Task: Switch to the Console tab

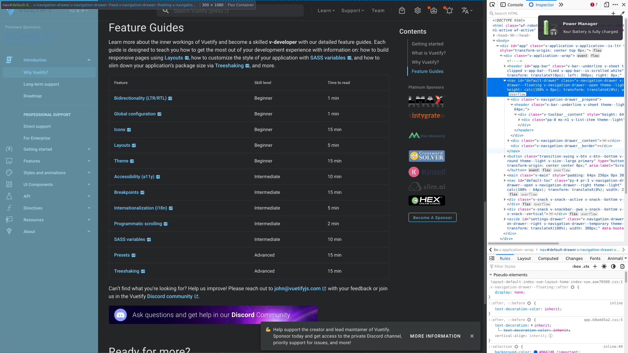Action: [x=512, y=5]
